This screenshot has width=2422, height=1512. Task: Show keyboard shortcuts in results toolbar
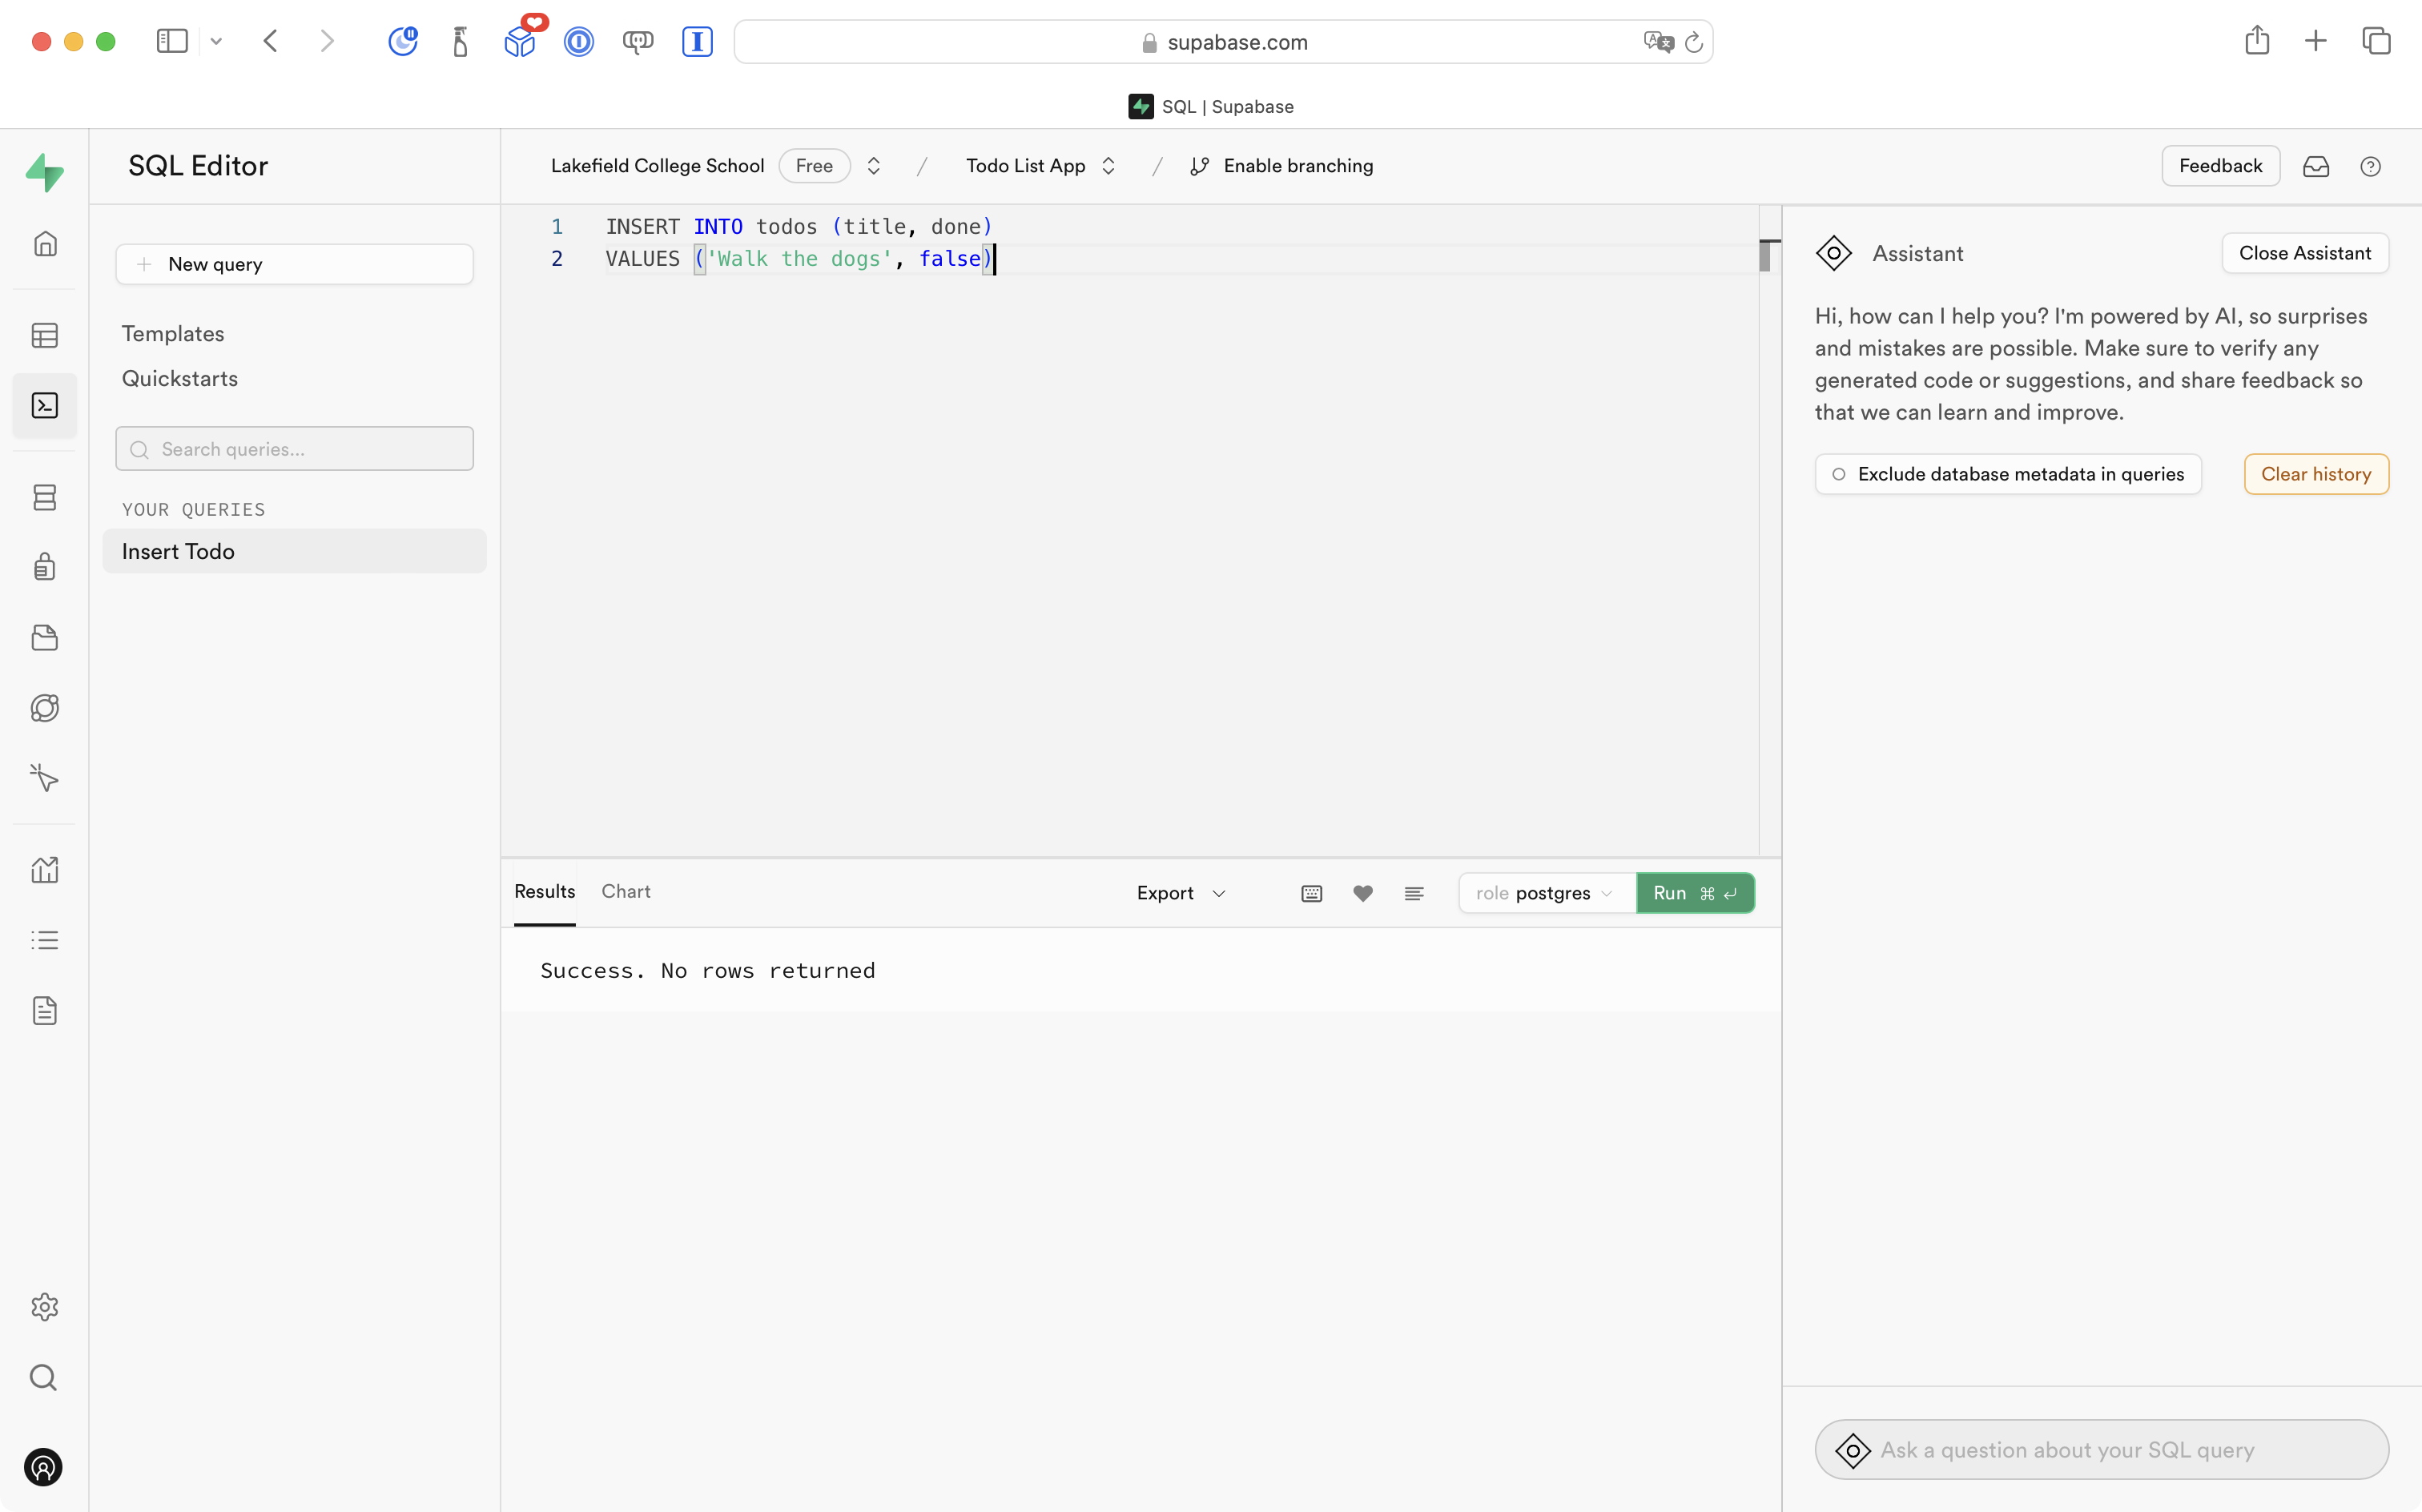point(1311,893)
